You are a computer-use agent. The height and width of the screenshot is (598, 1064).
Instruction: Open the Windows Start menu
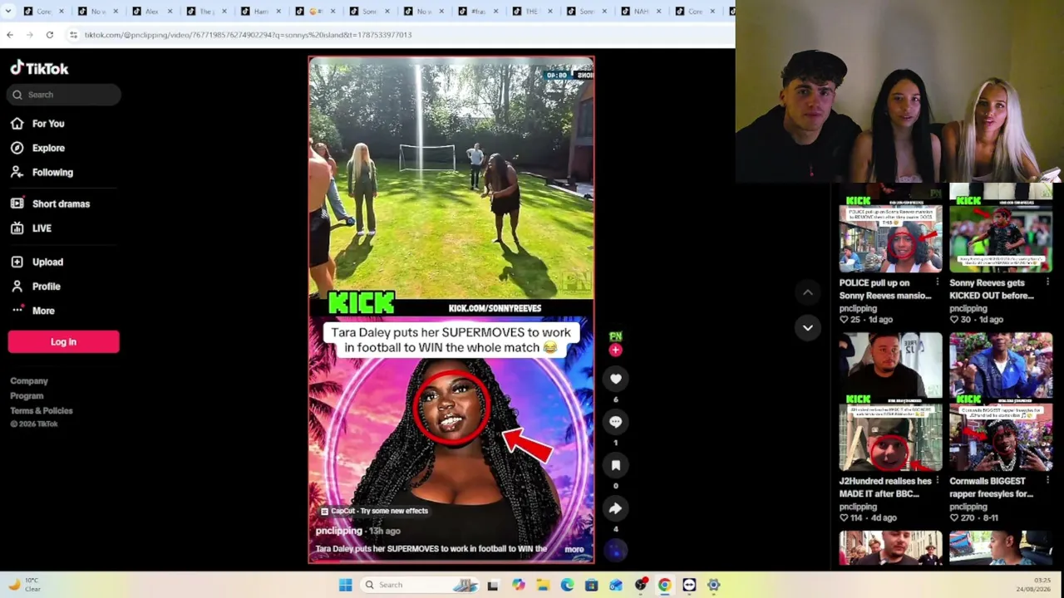click(346, 585)
